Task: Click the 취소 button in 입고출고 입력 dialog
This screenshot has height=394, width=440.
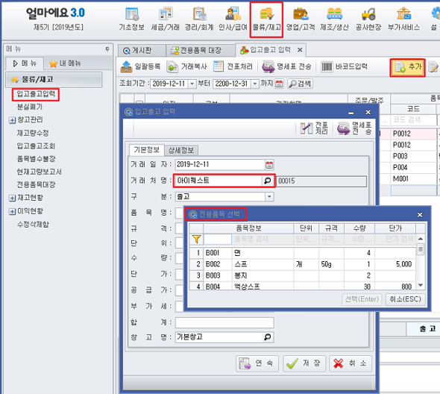Action: click(351, 363)
